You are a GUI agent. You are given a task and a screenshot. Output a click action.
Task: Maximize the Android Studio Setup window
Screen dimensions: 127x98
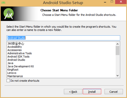(x=112, y=2)
